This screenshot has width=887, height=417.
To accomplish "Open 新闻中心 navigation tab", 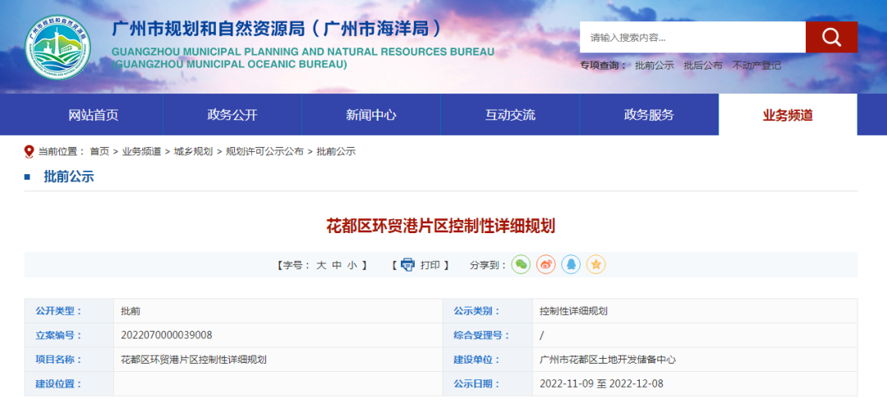I will tap(371, 115).
